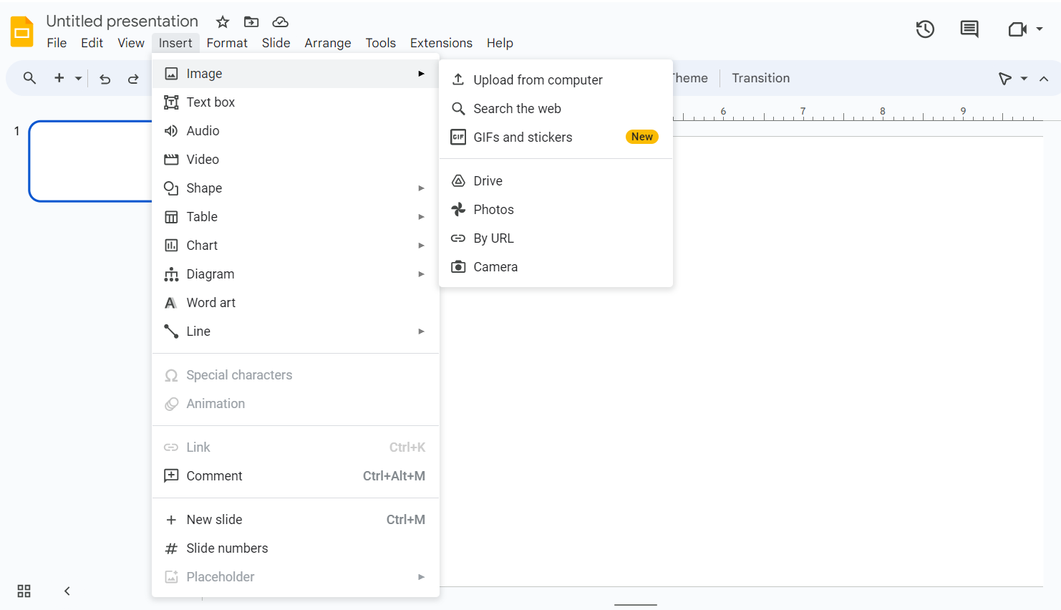Click the Undo arrow in the toolbar
The image size is (1061, 610).
(x=105, y=79)
